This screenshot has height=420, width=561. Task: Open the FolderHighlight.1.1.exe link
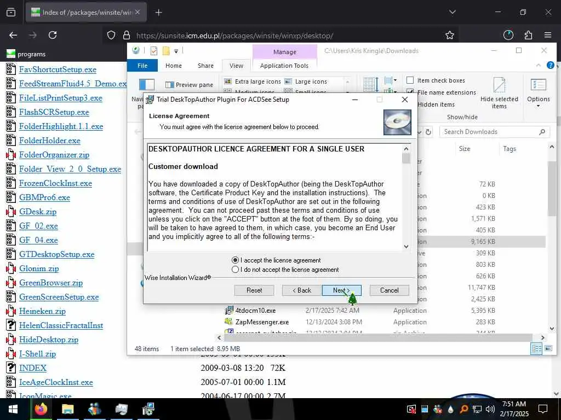[x=61, y=126]
